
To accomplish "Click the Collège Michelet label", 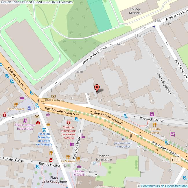I will point(135,11).
